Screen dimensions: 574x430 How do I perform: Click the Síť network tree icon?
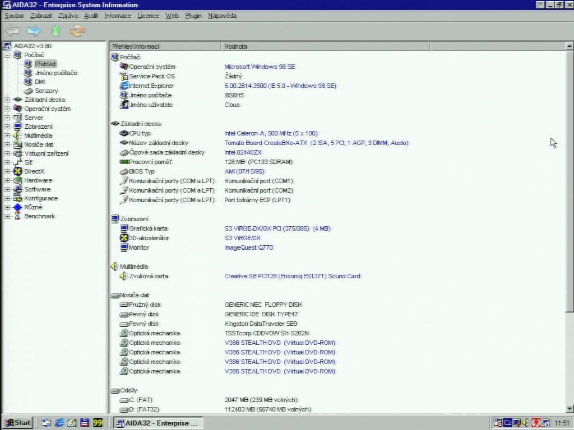click(17, 162)
